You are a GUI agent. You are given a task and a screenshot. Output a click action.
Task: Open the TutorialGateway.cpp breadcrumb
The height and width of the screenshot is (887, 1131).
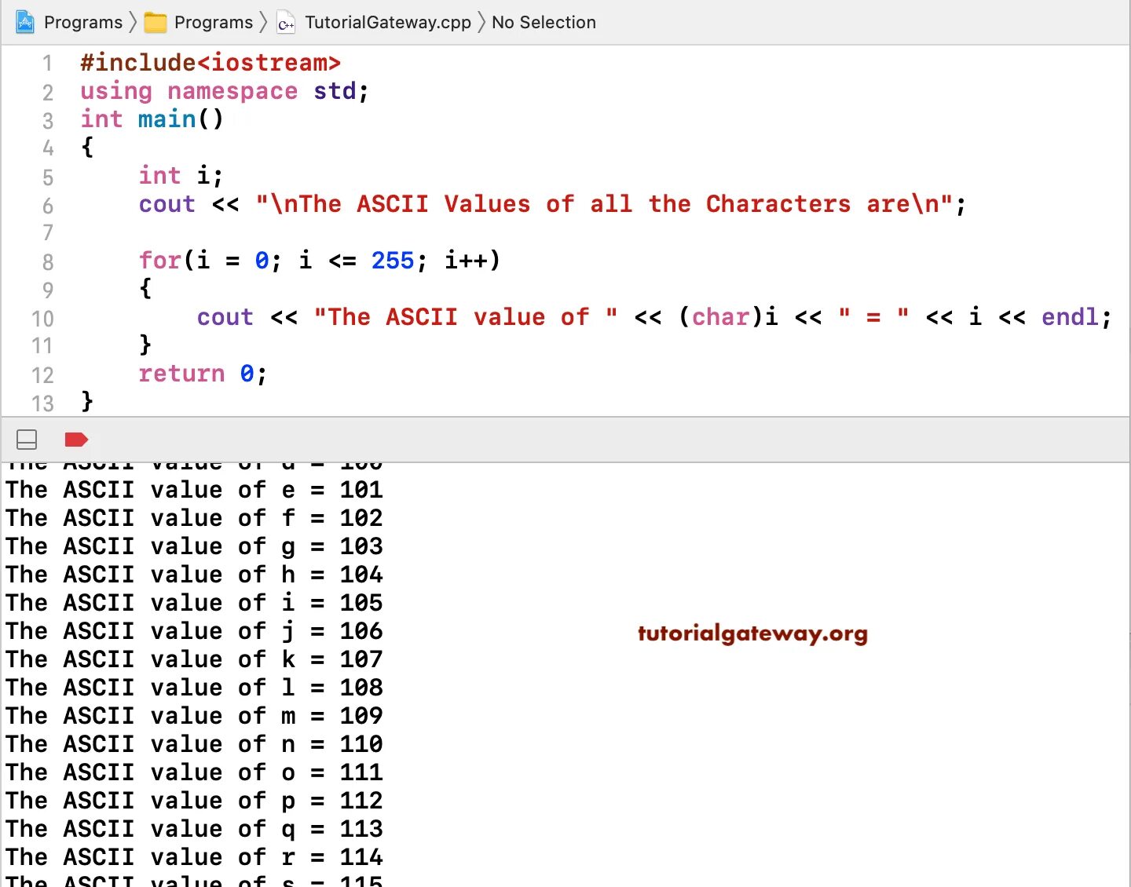pyautogui.click(x=388, y=22)
